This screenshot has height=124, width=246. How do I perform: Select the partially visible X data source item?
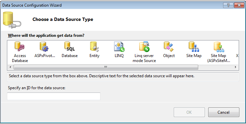[x=237, y=56]
